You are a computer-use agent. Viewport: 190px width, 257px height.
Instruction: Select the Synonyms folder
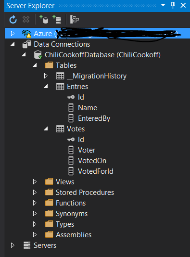(72, 214)
